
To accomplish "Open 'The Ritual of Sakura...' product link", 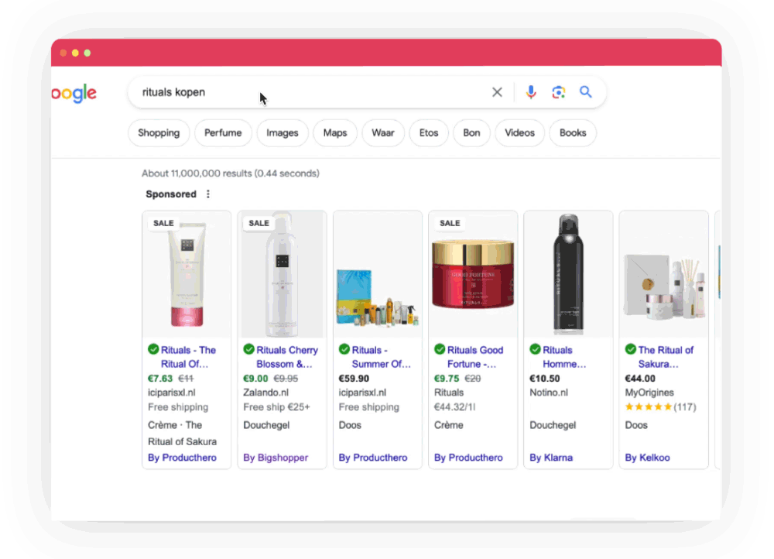I will coord(666,357).
